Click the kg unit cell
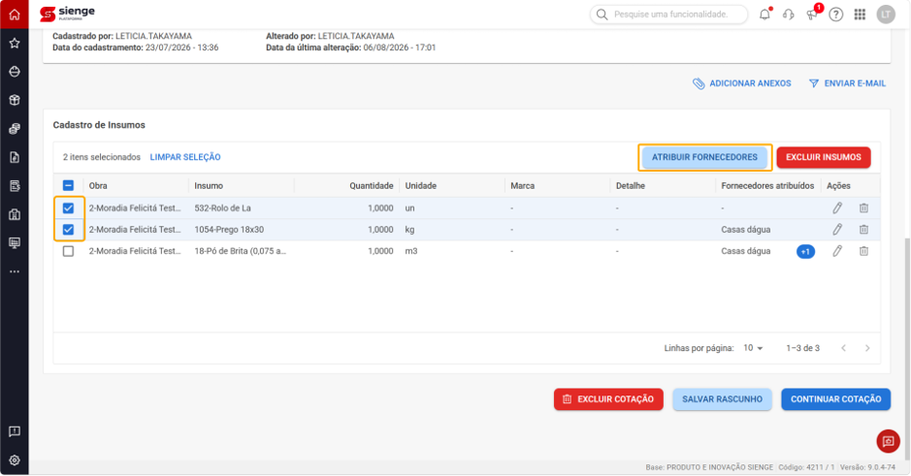 (409, 230)
